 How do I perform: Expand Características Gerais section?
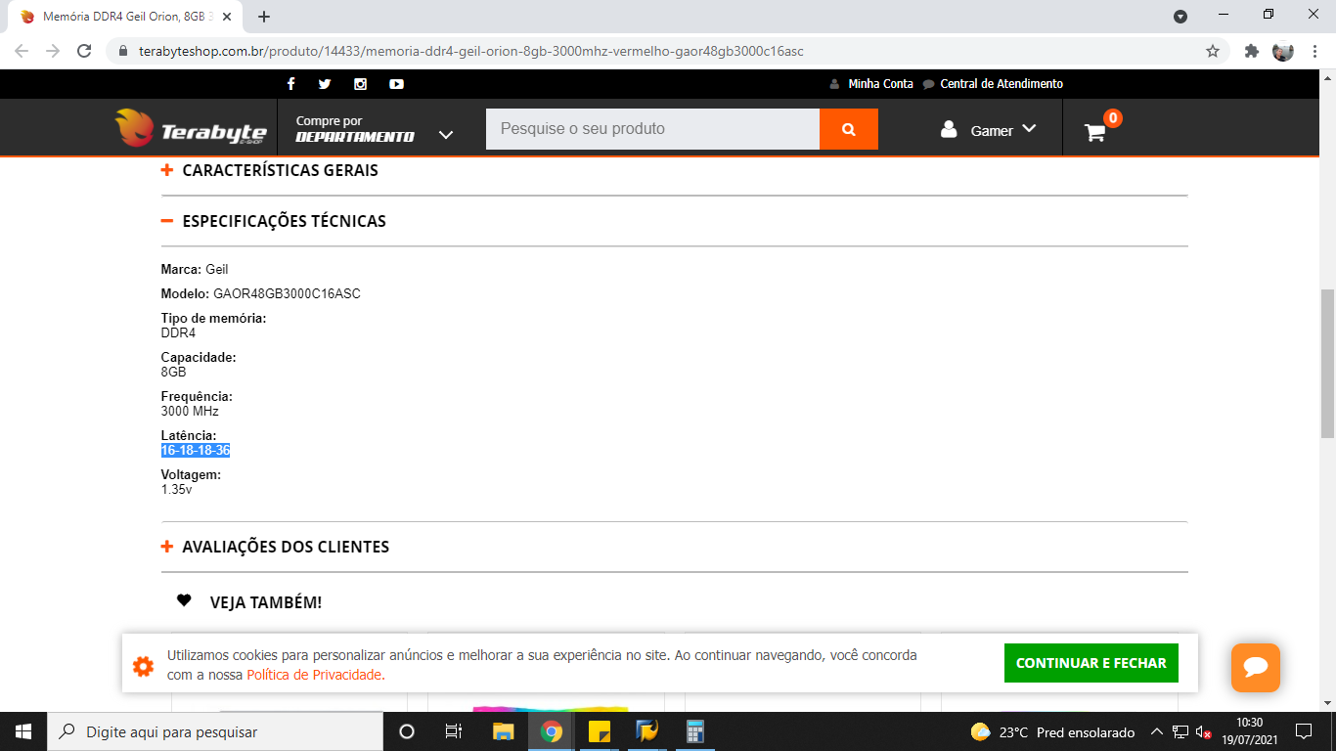[x=270, y=170]
